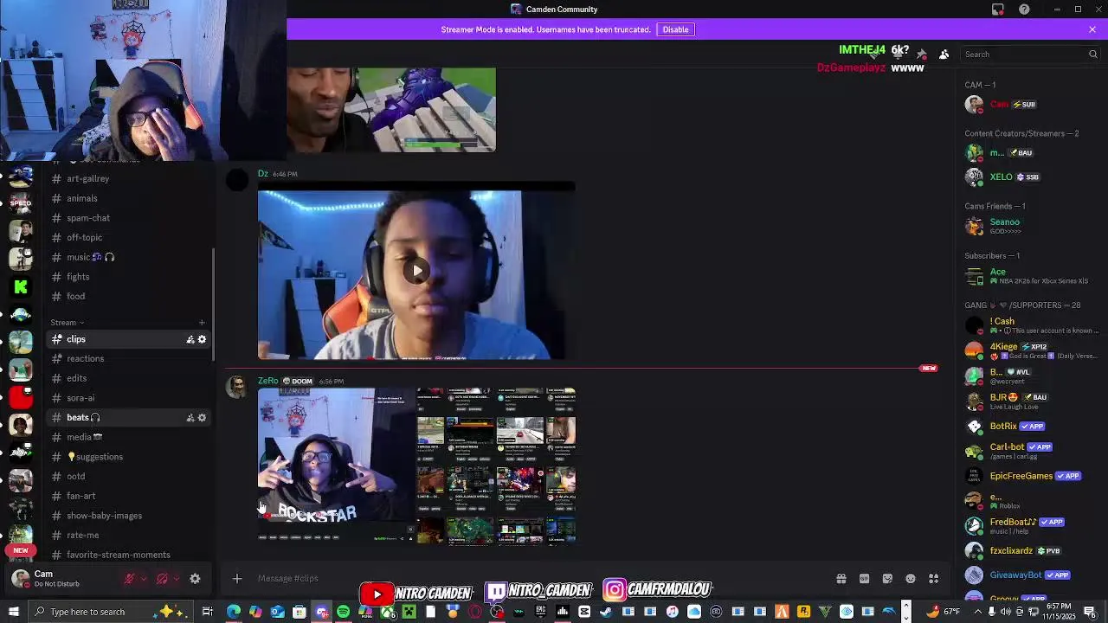
Task: Open the Windows Start menu
Action: [x=14, y=612]
